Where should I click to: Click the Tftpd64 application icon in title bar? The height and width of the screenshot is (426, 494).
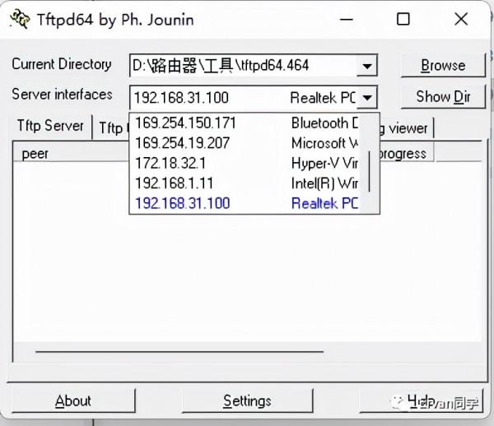pos(20,19)
